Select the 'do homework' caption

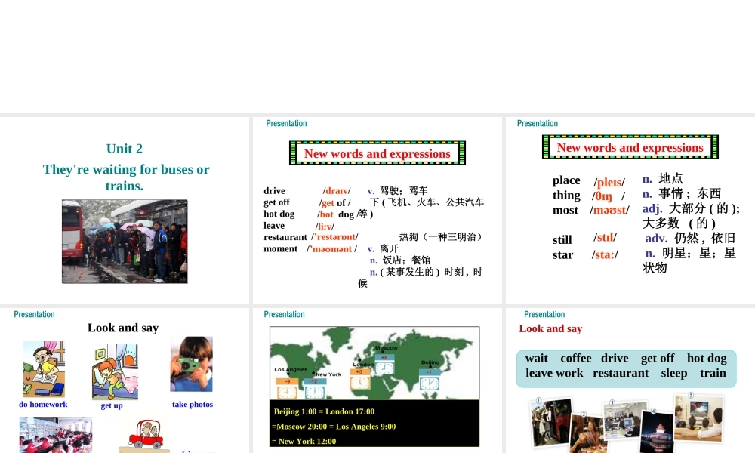(43, 405)
